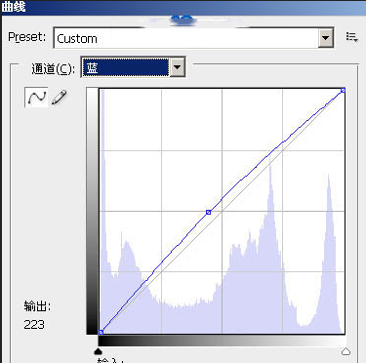Click the 曲线 dialog title bar

tap(183, 7)
